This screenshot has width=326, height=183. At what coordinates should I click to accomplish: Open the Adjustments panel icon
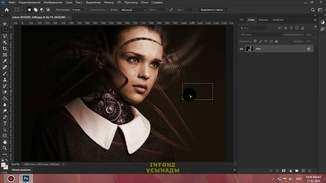point(322,22)
